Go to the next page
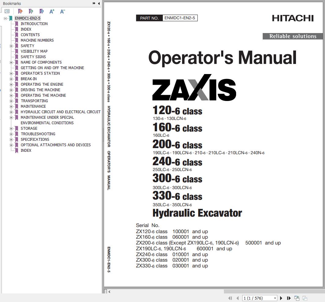This screenshot has height=302, width=325. pos(281,298)
